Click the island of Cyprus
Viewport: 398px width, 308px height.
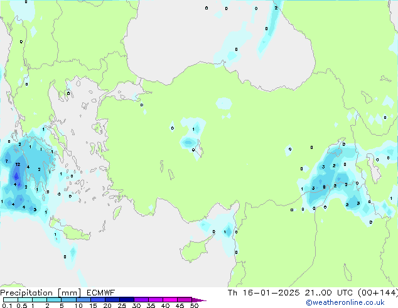point(195,251)
